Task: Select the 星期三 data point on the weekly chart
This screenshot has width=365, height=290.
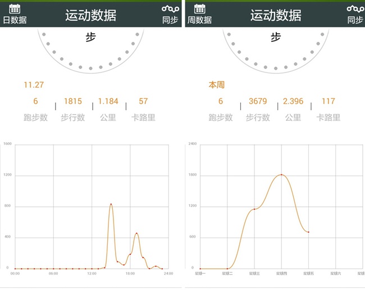Action: pos(254,209)
